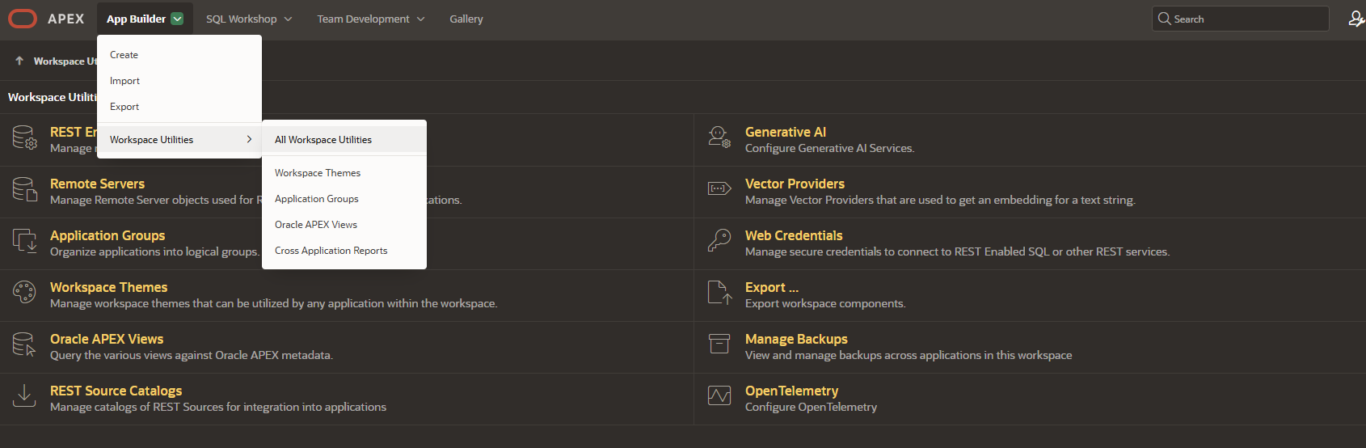Open the Gallery tab
This screenshot has height=448, width=1366.
coord(466,19)
